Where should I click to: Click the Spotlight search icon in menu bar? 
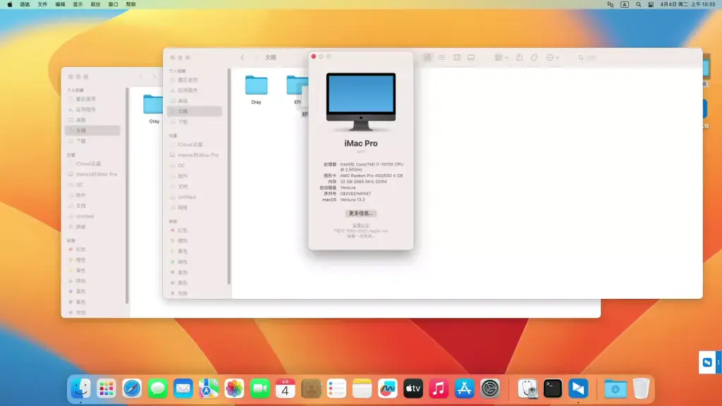click(638, 4)
